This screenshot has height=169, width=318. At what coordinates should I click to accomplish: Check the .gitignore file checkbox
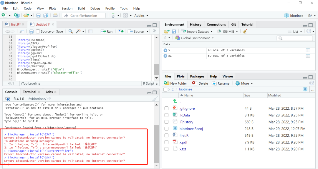point(166,108)
